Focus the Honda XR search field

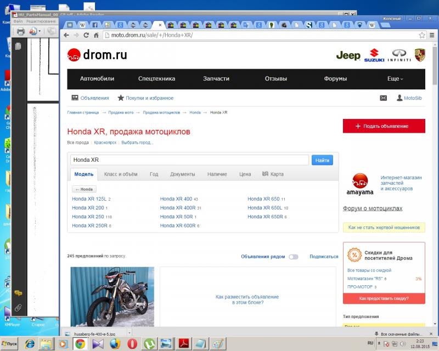pos(189,160)
